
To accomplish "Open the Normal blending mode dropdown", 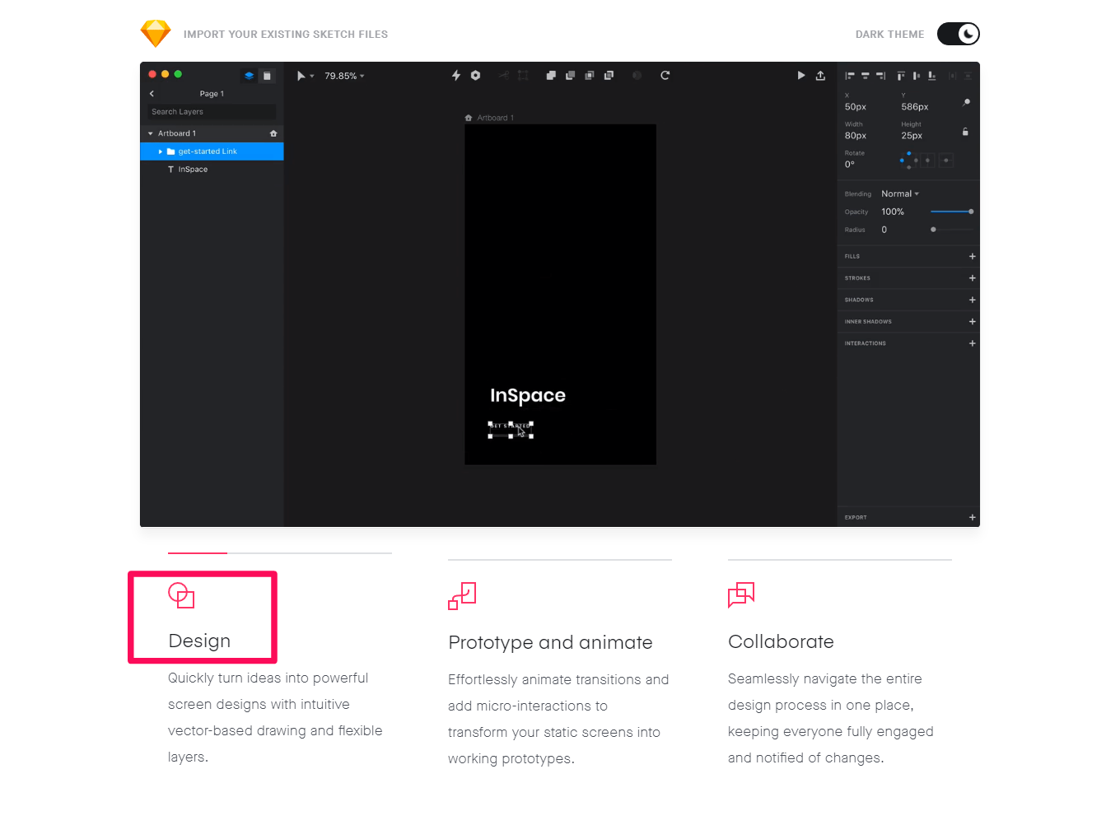I will tap(900, 193).
